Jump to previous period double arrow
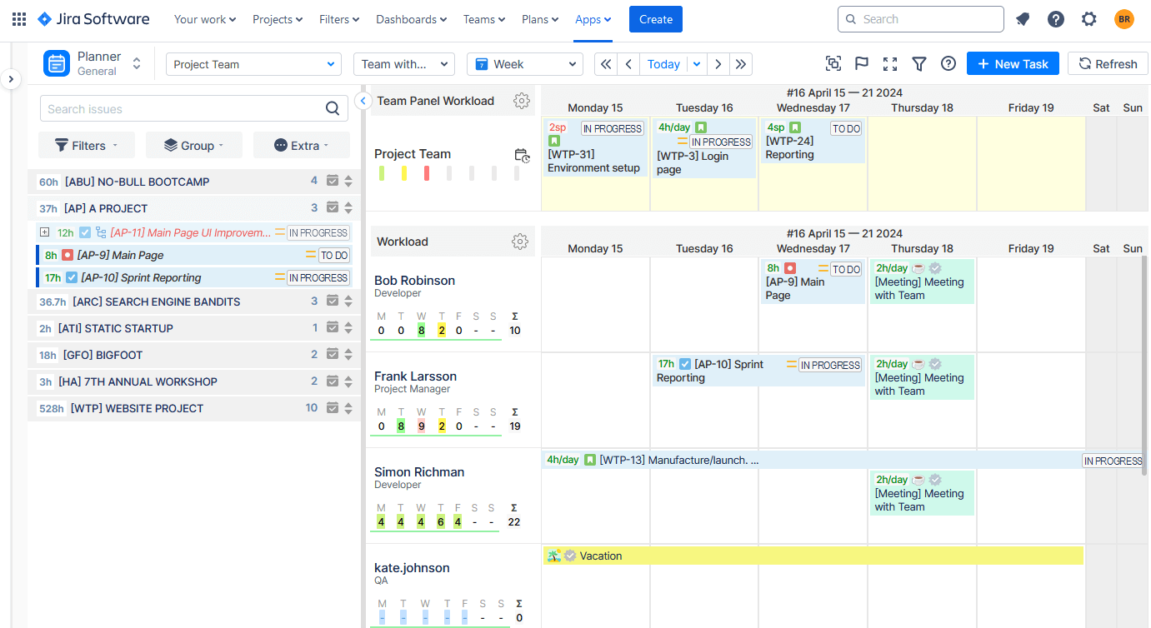The image size is (1151, 628). pyautogui.click(x=606, y=64)
